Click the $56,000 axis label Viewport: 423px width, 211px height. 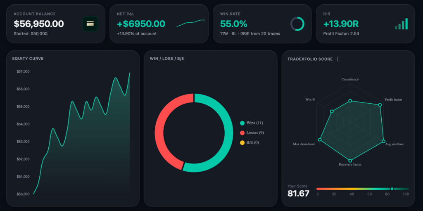[x=23, y=89]
